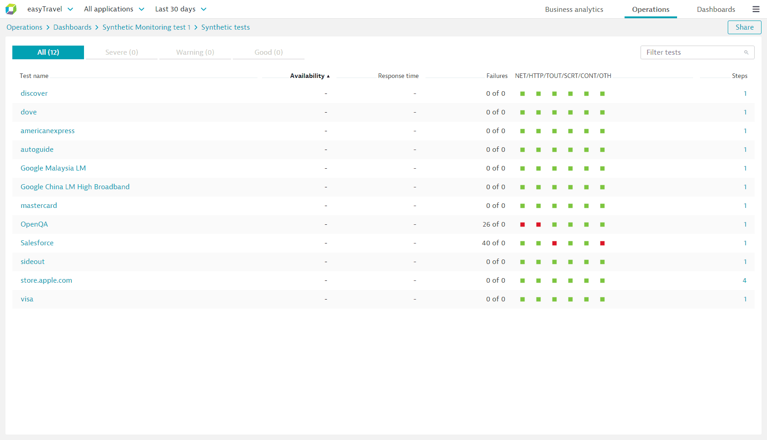767x440 pixels.
Task: Expand the easyTravel system dropdown
Action: [x=50, y=9]
